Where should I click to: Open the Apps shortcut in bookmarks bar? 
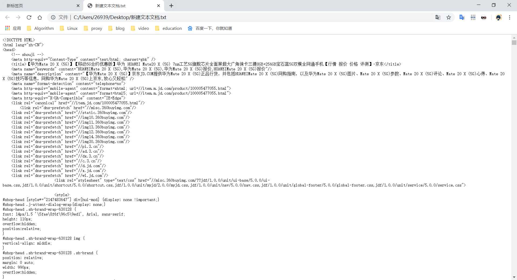[x=13, y=28]
